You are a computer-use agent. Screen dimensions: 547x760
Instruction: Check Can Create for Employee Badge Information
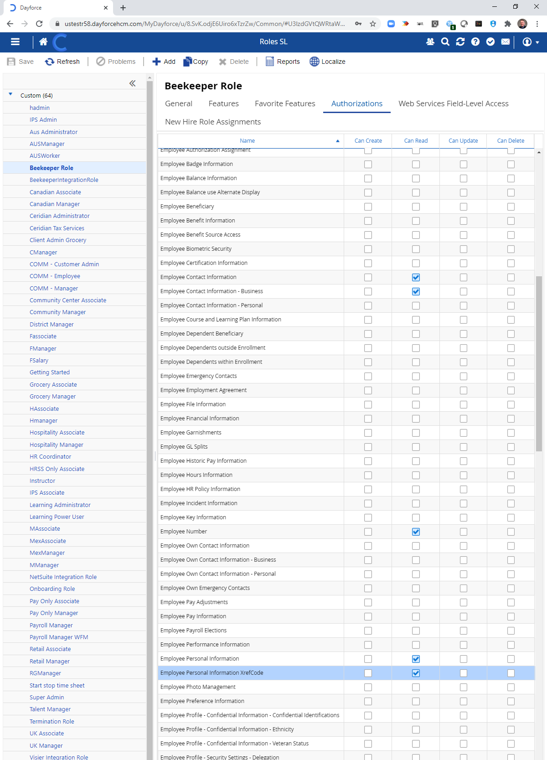click(368, 164)
